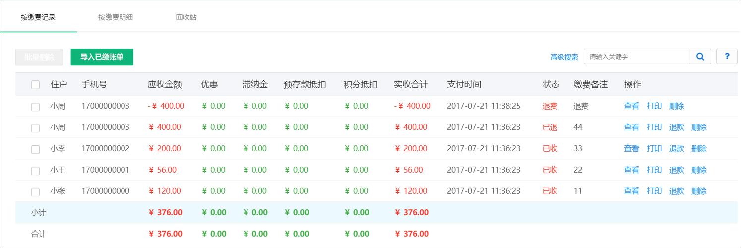View 小张's record with 查看
The height and width of the screenshot is (248, 741).
coord(631,191)
